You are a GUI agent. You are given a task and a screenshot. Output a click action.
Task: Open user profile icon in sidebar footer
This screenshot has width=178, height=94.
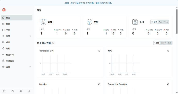29,91
